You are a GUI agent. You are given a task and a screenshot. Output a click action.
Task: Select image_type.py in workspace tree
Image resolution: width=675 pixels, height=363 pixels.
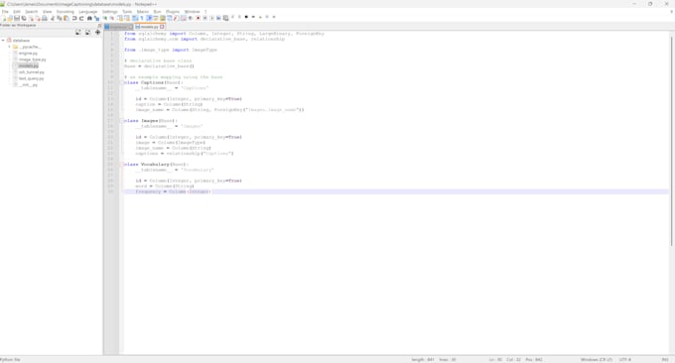point(33,60)
